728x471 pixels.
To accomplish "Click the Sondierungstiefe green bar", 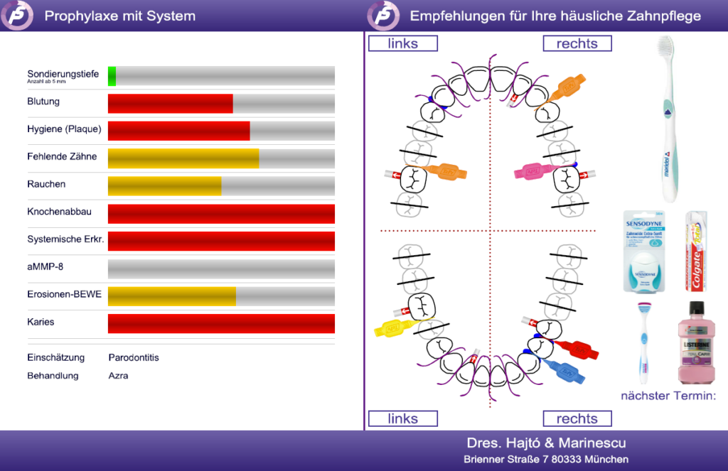I will click(112, 76).
